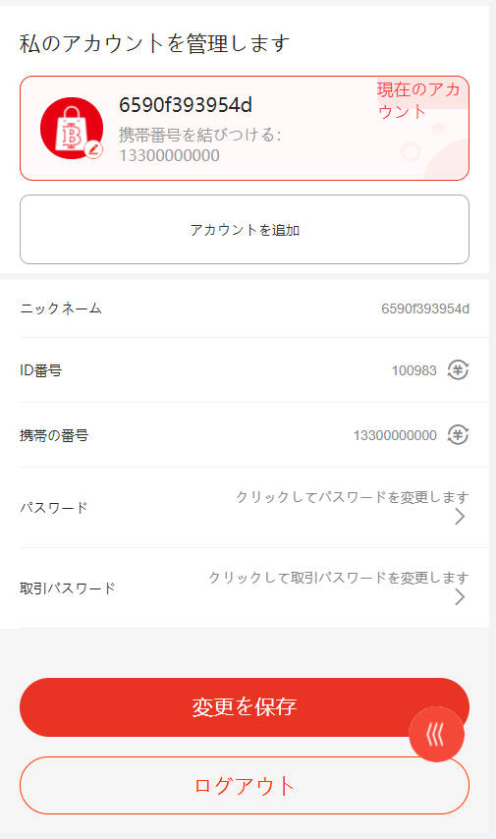Click the swap icon beside phone number 13300000000
Screen dimensions: 496x839
(458, 434)
